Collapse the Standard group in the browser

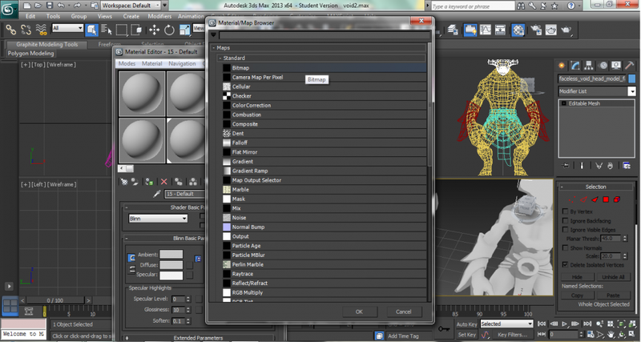220,58
